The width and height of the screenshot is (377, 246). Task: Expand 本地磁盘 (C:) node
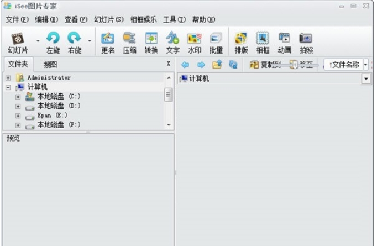point(18,97)
